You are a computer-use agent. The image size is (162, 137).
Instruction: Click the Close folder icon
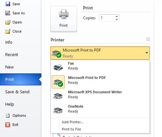8,31
